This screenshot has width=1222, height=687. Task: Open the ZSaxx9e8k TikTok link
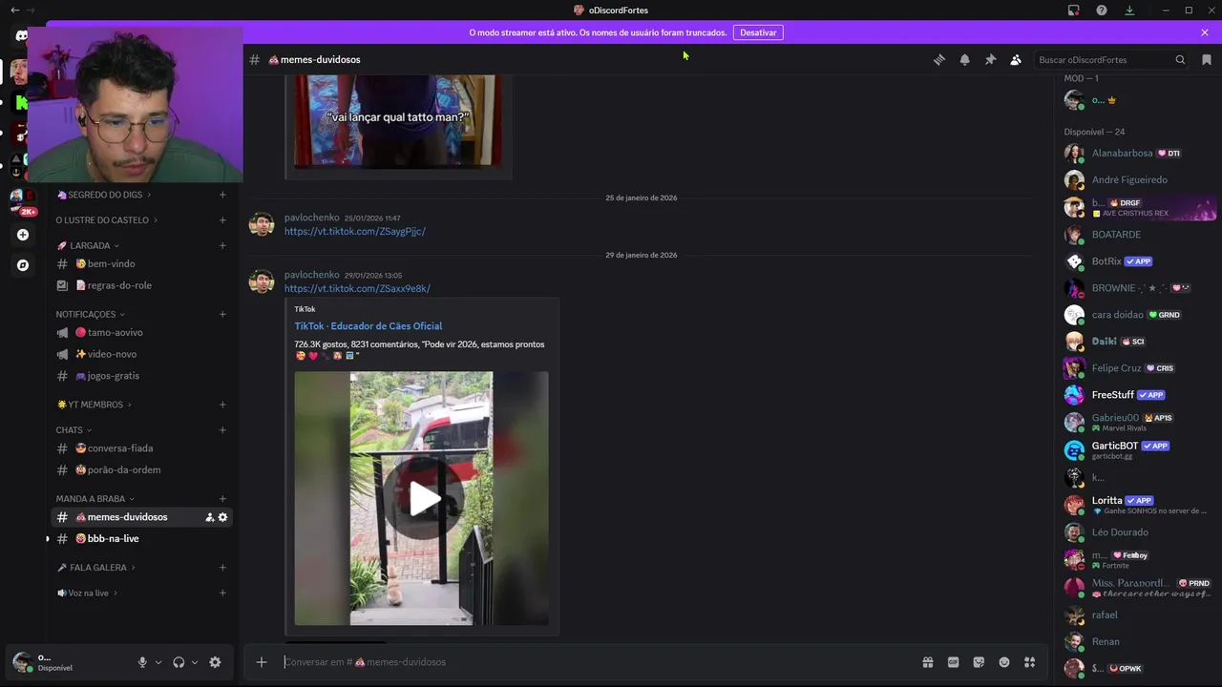(x=357, y=289)
